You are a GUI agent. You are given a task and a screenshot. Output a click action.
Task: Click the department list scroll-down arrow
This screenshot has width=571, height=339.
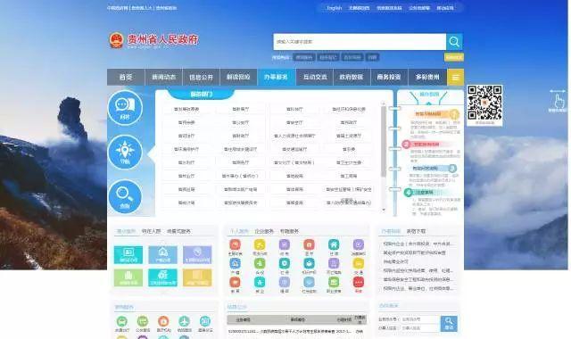tap(384, 210)
